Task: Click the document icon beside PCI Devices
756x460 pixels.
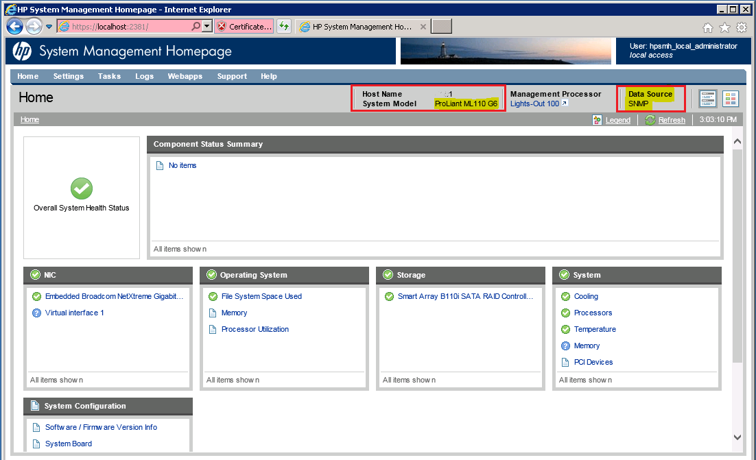Action: 565,362
